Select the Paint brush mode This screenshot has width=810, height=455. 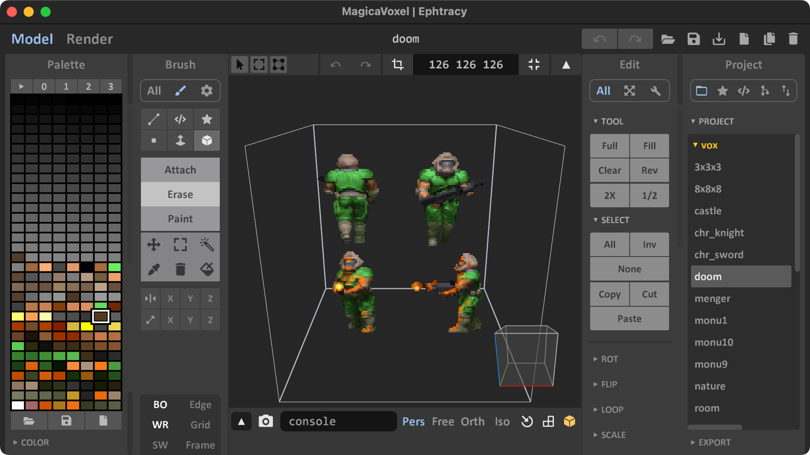pyautogui.click(x=179, y=218)
